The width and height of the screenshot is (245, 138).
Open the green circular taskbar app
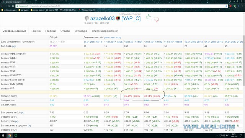point(16,135)
